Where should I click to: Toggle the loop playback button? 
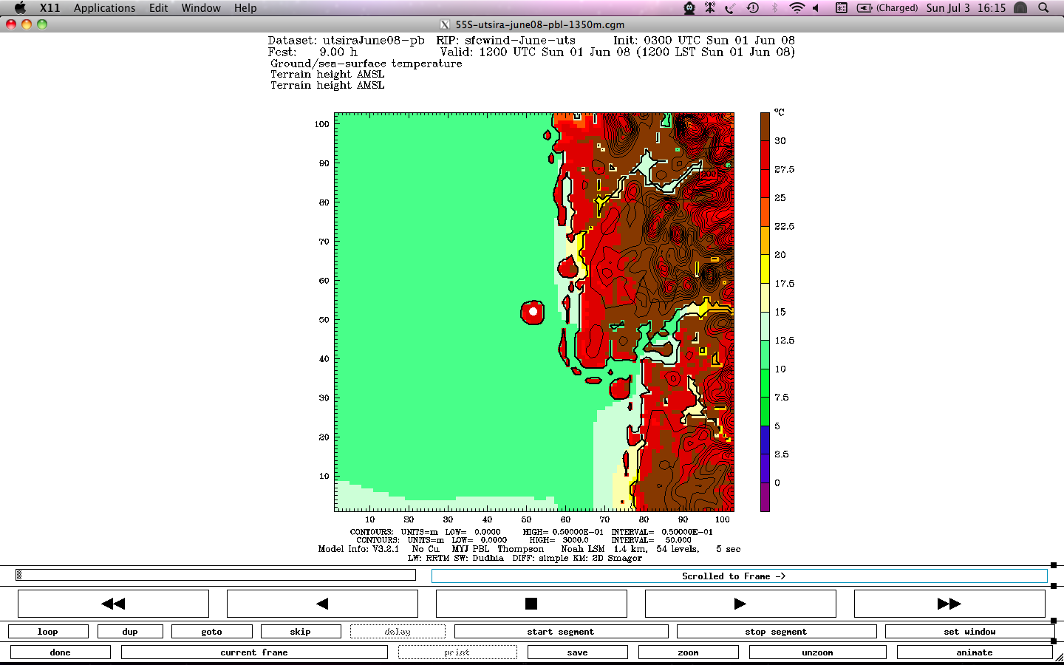click(x=48, y=632)
